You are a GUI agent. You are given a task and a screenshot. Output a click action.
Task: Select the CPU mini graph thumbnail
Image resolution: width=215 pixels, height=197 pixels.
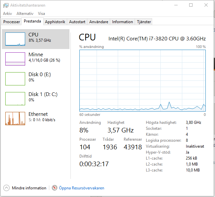coord(15,39)
